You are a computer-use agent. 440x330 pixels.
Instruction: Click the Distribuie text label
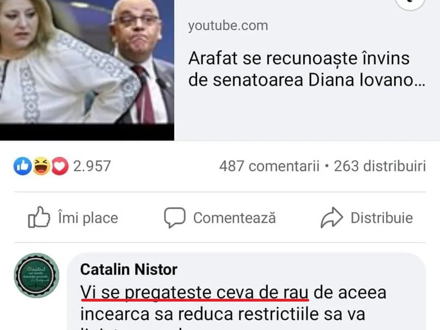382,218
